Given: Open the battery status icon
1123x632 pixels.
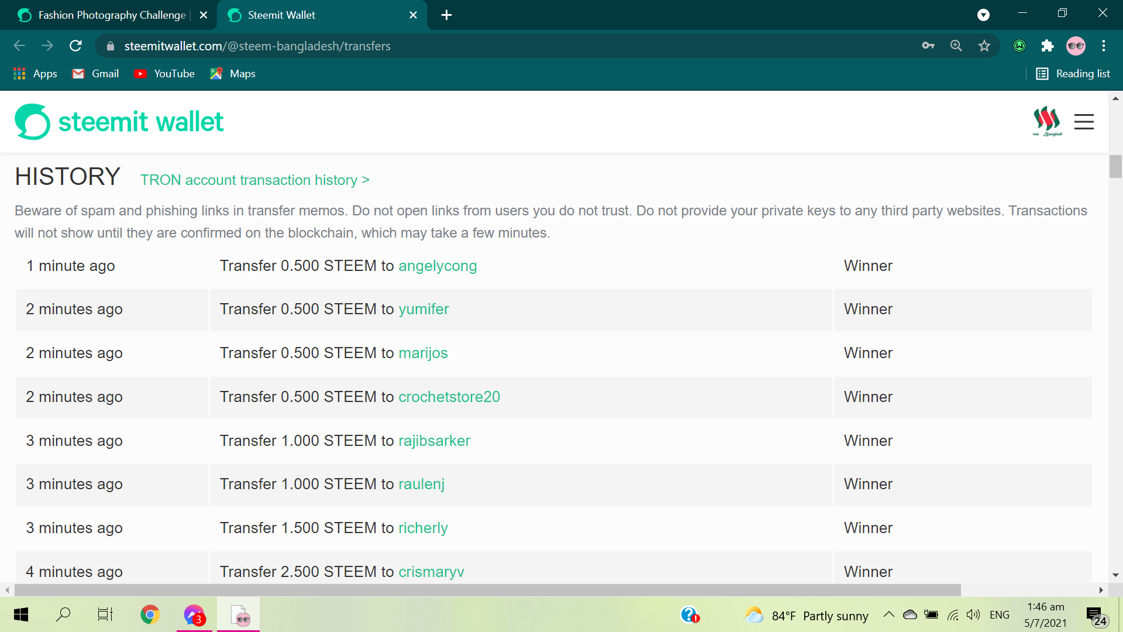Looking at the screenshot, I should pyautogui.click(x=931, y=614).
